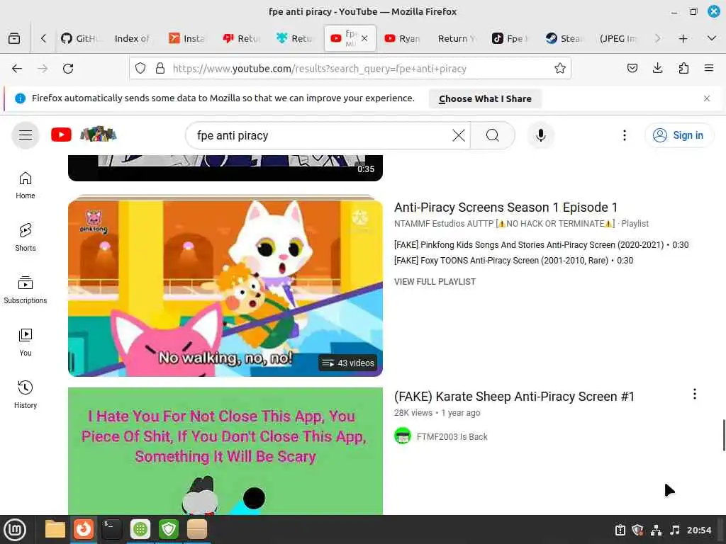This screenshot has width=726, height=544.
Task: Open network tray icon
Action: pyautogui.click(x=656, y=530)
